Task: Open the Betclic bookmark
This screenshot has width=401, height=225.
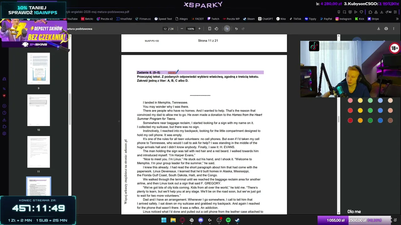Action: (x=87, y=19)
